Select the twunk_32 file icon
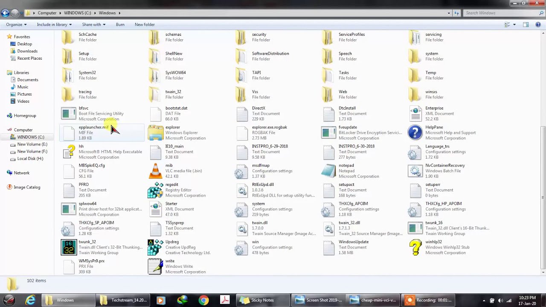Screen dimensions: 546x307 pyautogui.click(x=69, y=247)
